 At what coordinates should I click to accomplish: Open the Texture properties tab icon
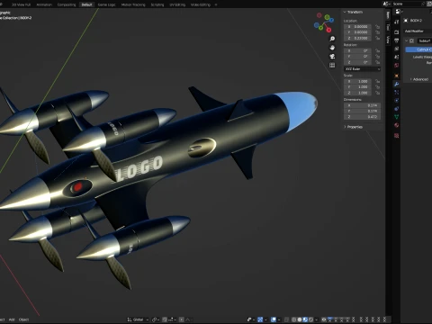click(x=397, y=136)
